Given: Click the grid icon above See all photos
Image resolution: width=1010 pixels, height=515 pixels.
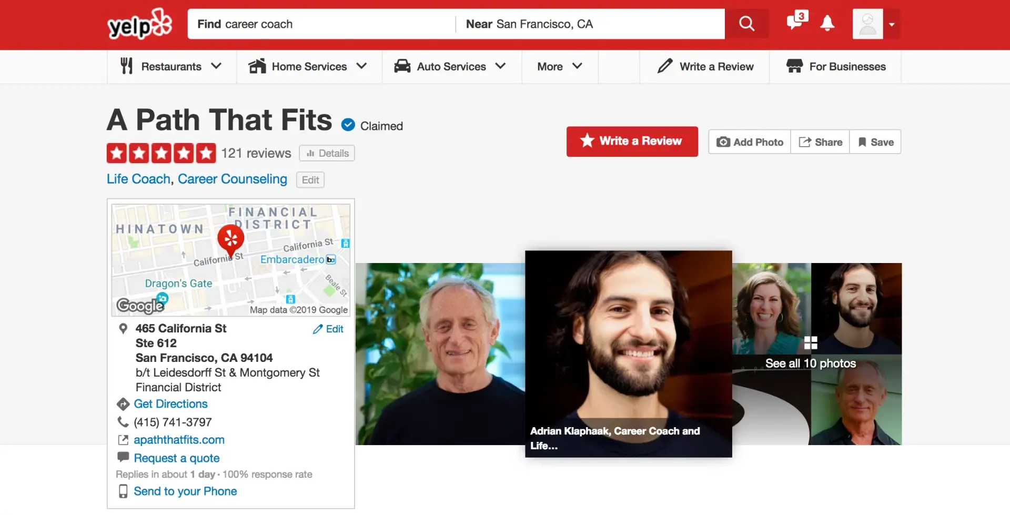Looking at the screenshot, I should click(811, 343).
